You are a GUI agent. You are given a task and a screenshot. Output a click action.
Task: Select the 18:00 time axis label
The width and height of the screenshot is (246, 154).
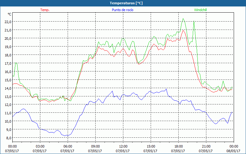[178, 146]
